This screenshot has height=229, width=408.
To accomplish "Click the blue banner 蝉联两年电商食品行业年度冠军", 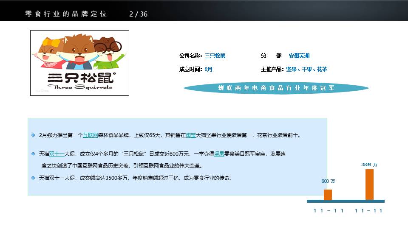I will click(x=276, y=88).
